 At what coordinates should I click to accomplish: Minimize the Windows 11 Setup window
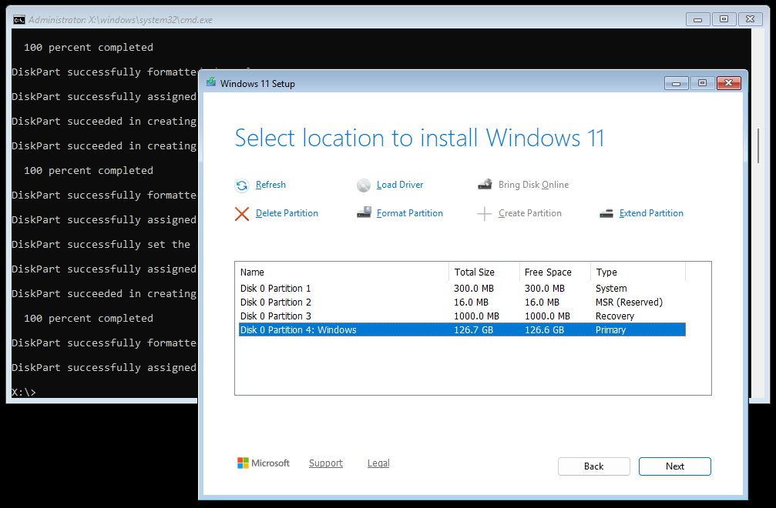pyautogui.click(x=676, y=84)
